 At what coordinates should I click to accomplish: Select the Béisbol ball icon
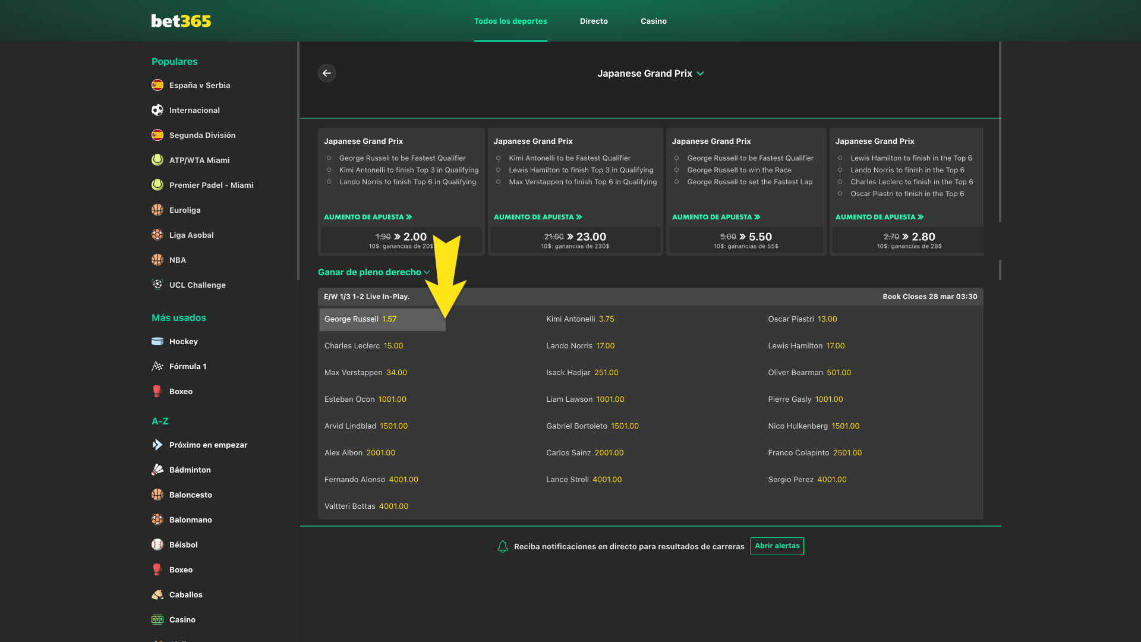157,545
